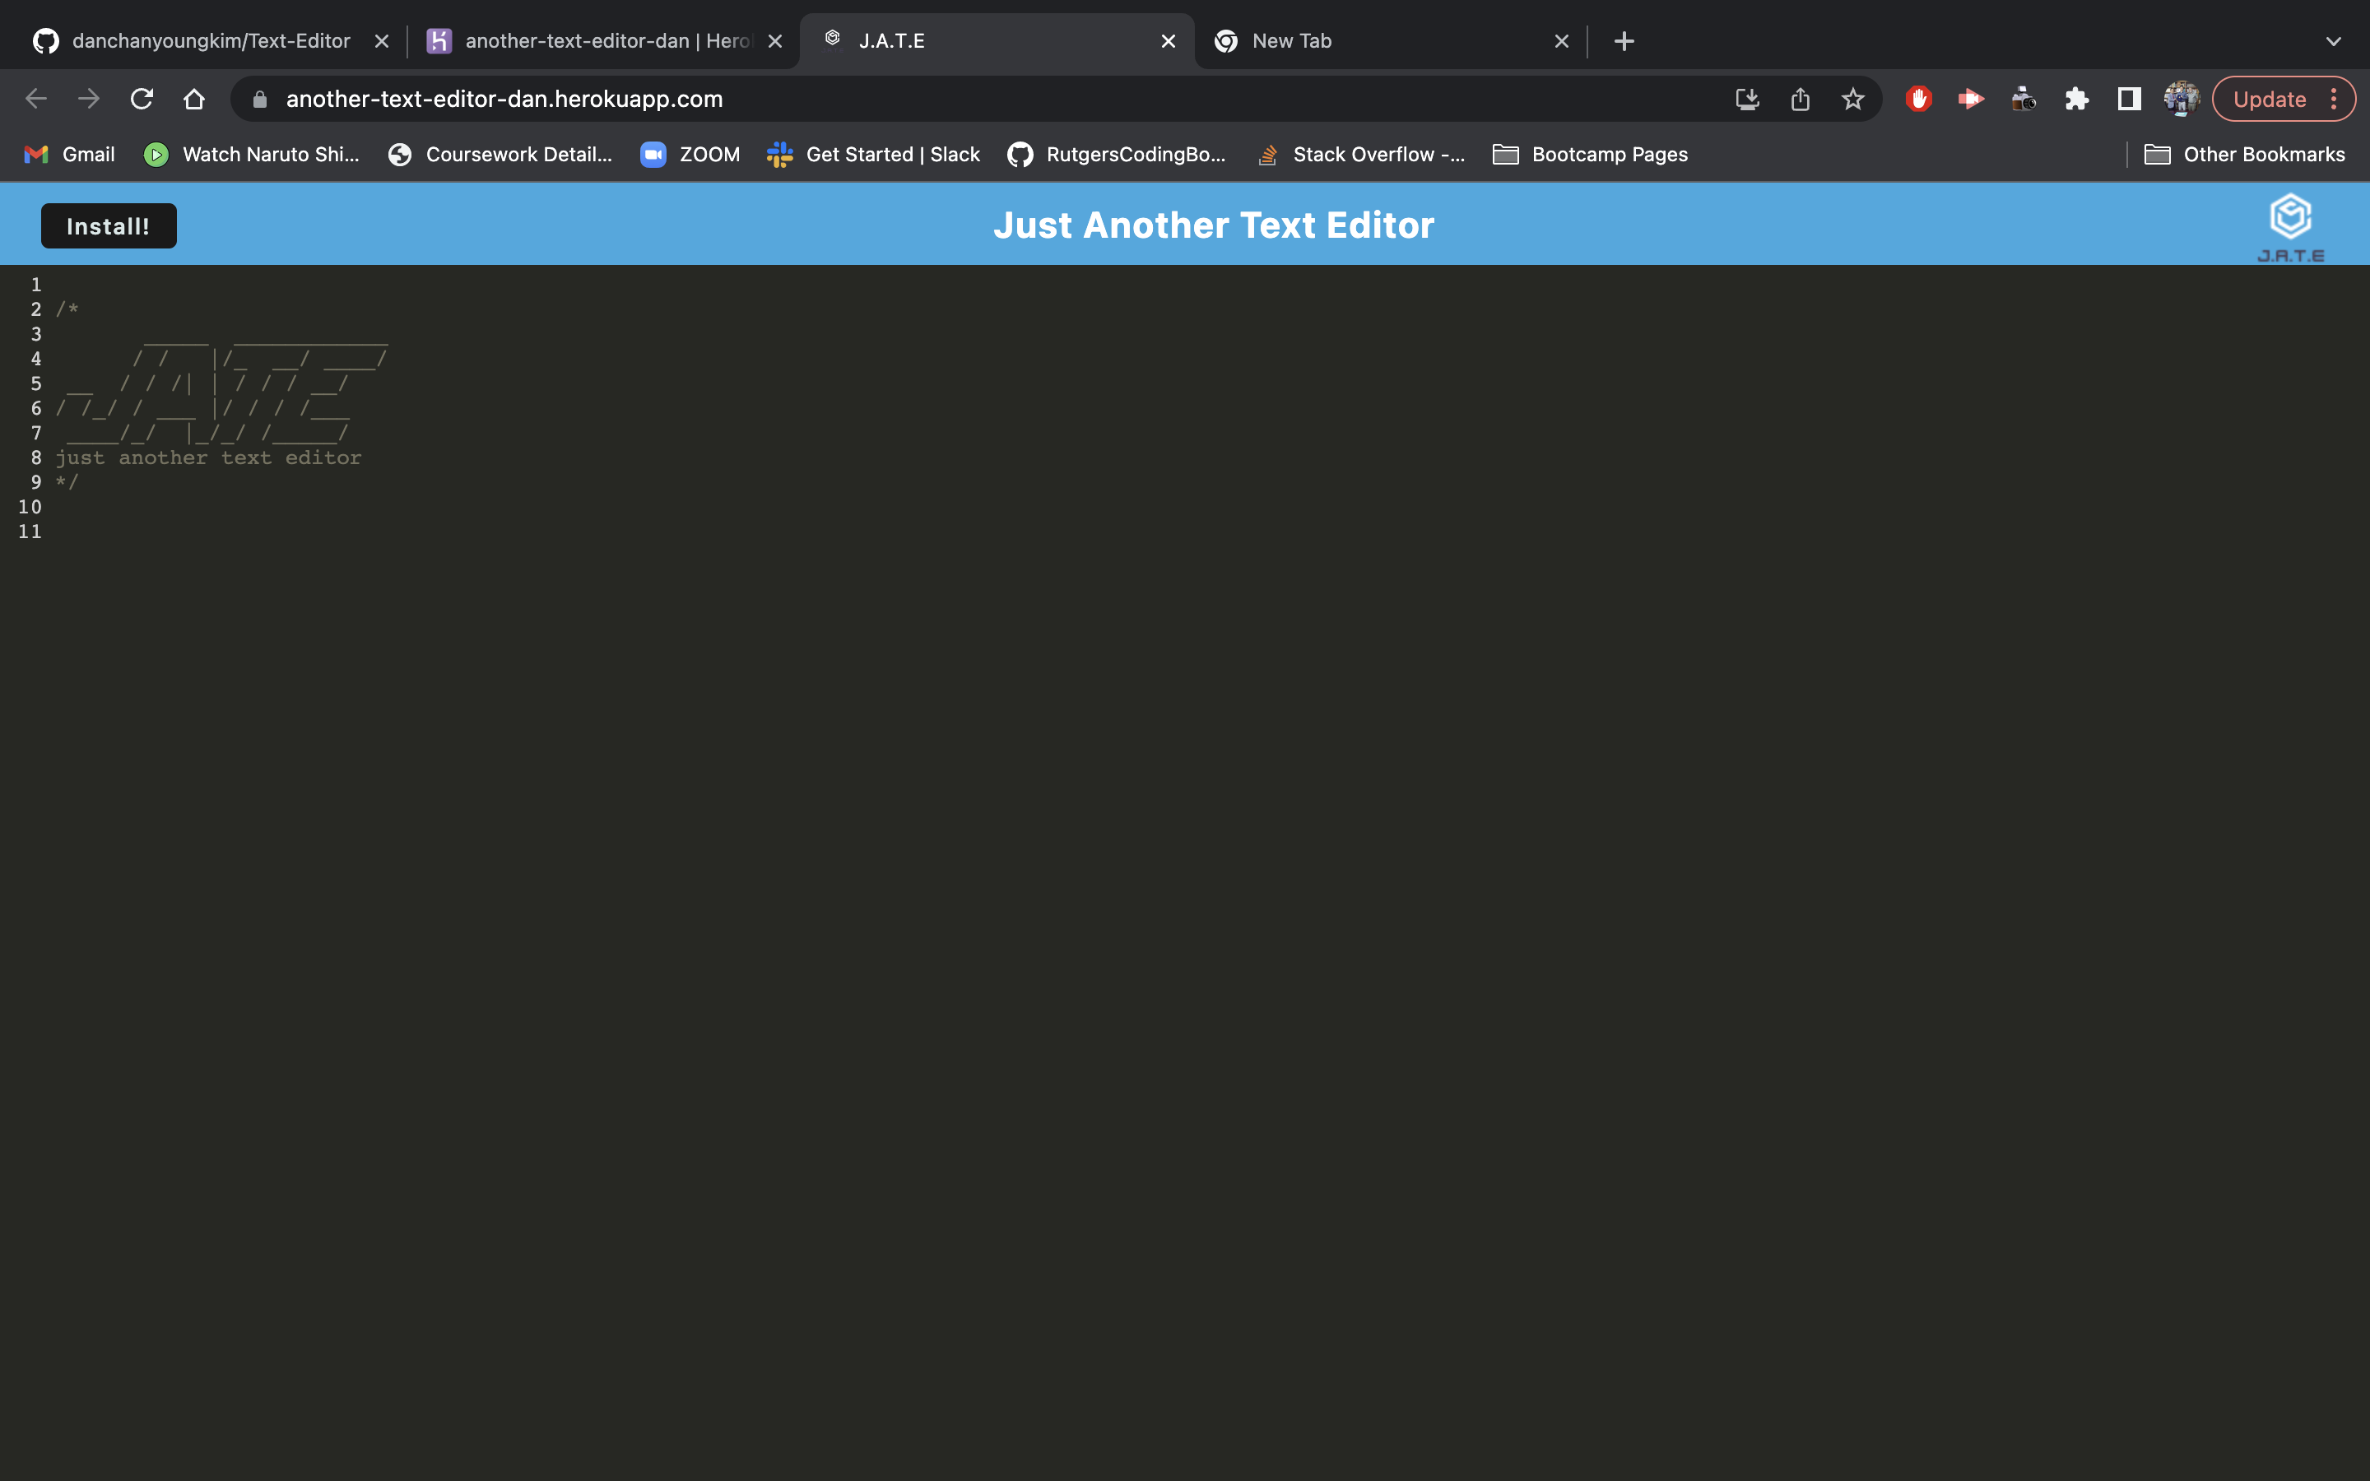Click the share page icon
This screenshot has width=2370, height=1481.
1800,99
